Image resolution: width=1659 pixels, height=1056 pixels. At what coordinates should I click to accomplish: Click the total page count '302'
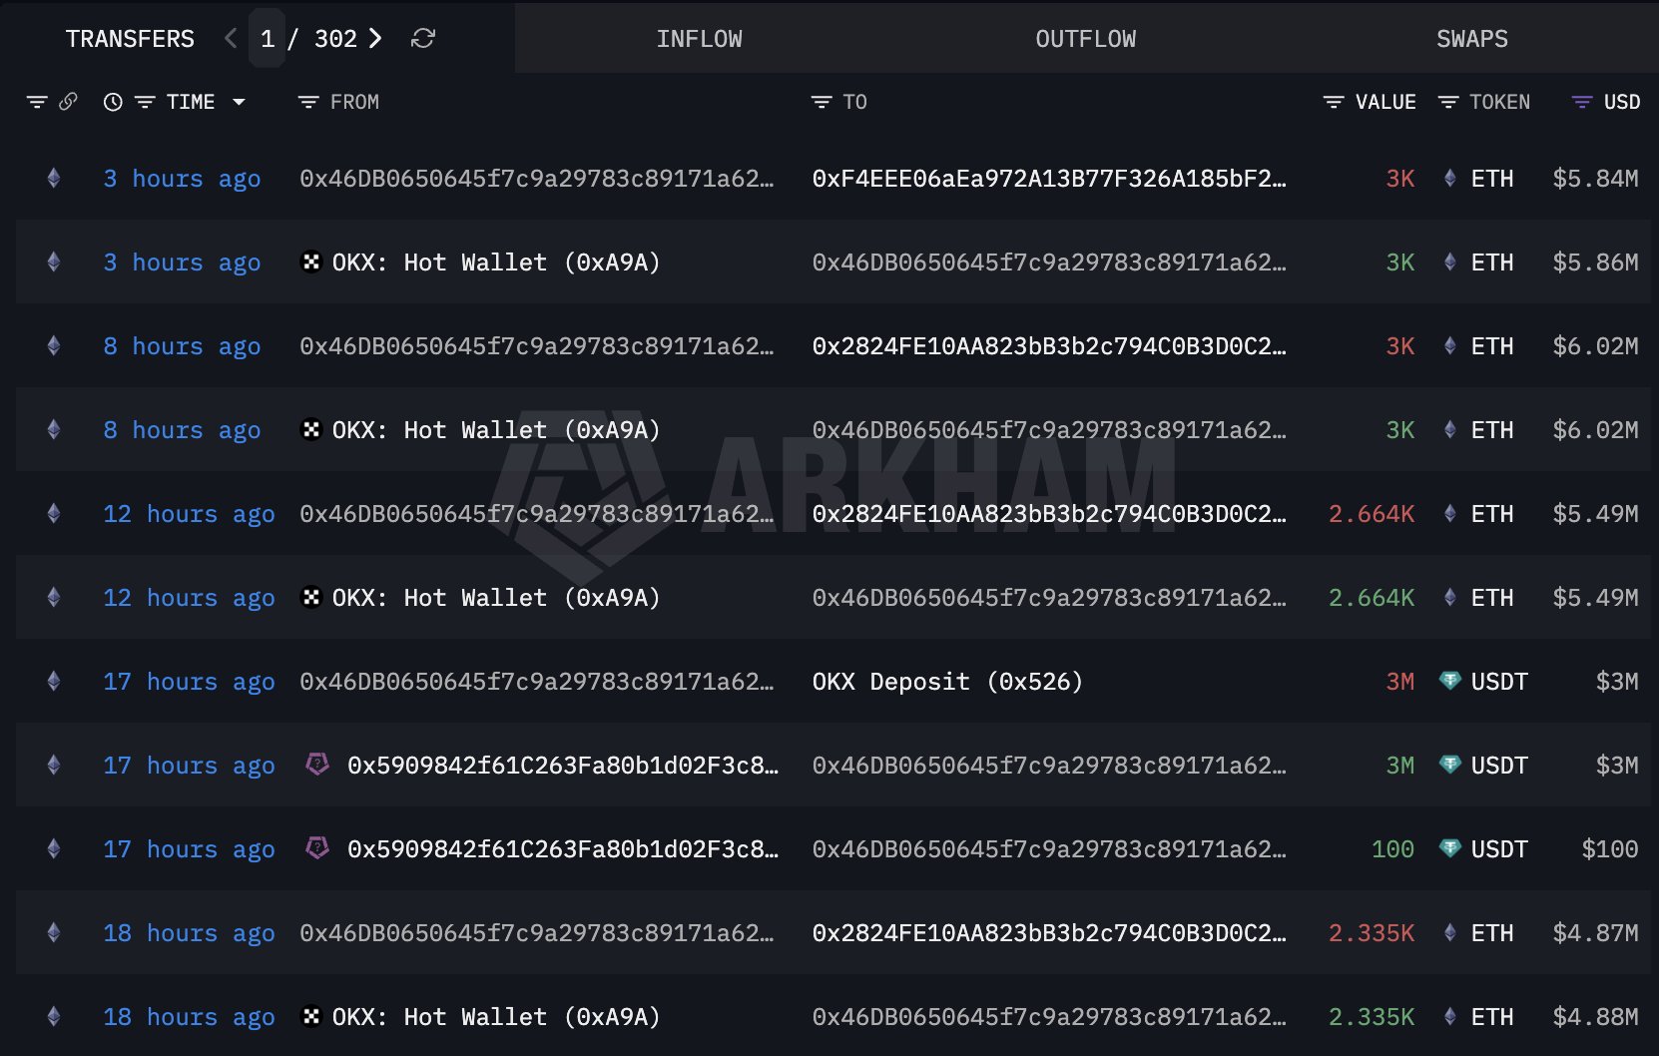(335, 38)
